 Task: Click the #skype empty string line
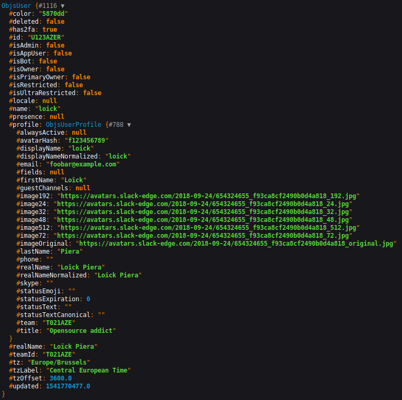[35, 283]
